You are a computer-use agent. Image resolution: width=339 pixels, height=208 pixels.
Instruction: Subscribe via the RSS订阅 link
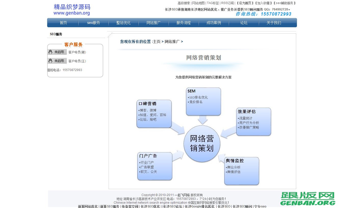pos(227,3)
